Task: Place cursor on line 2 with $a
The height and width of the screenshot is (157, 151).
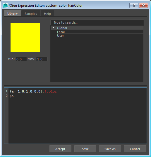Action: (x=12, y=96)
